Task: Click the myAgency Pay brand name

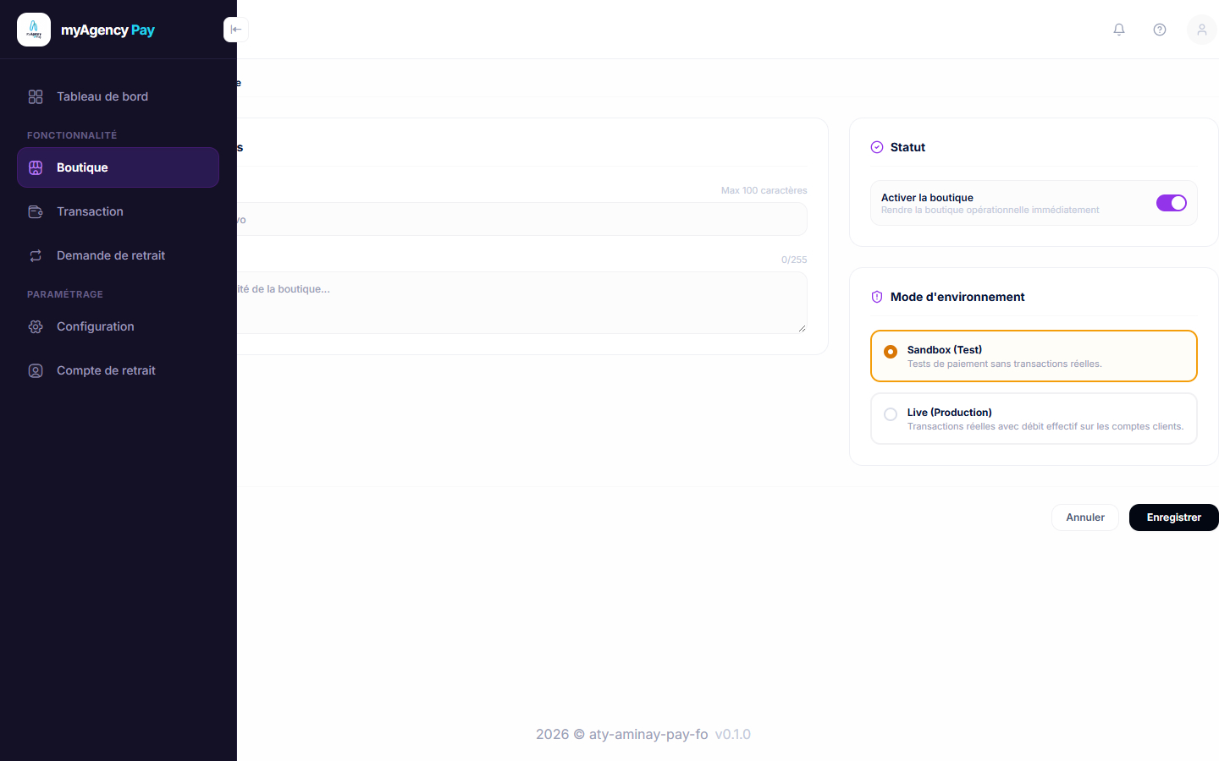Action: tap(108, 30)
